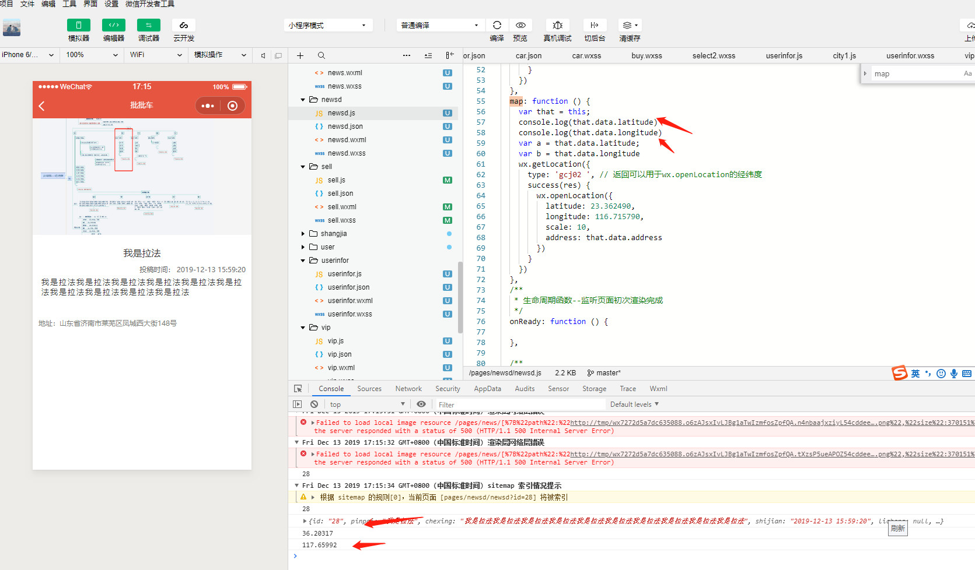Toggle the editor panel button
This screenshot has width=975, height=570.
114,25
